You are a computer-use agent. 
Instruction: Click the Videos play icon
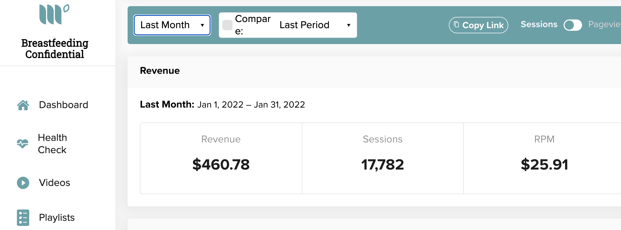coord(23,183)
